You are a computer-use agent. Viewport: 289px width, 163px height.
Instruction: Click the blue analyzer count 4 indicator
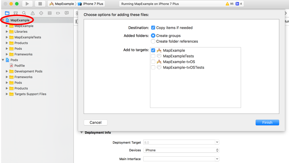[x=239, y=4]
